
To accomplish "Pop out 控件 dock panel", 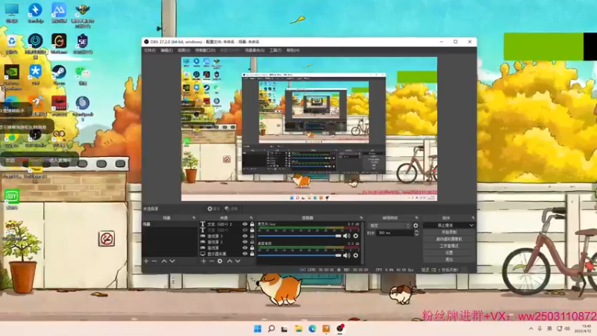I will tap(473, 218).
